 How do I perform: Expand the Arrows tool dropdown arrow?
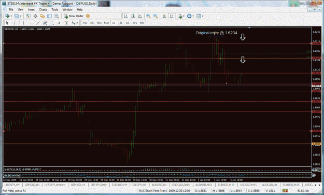click(77, 23)
